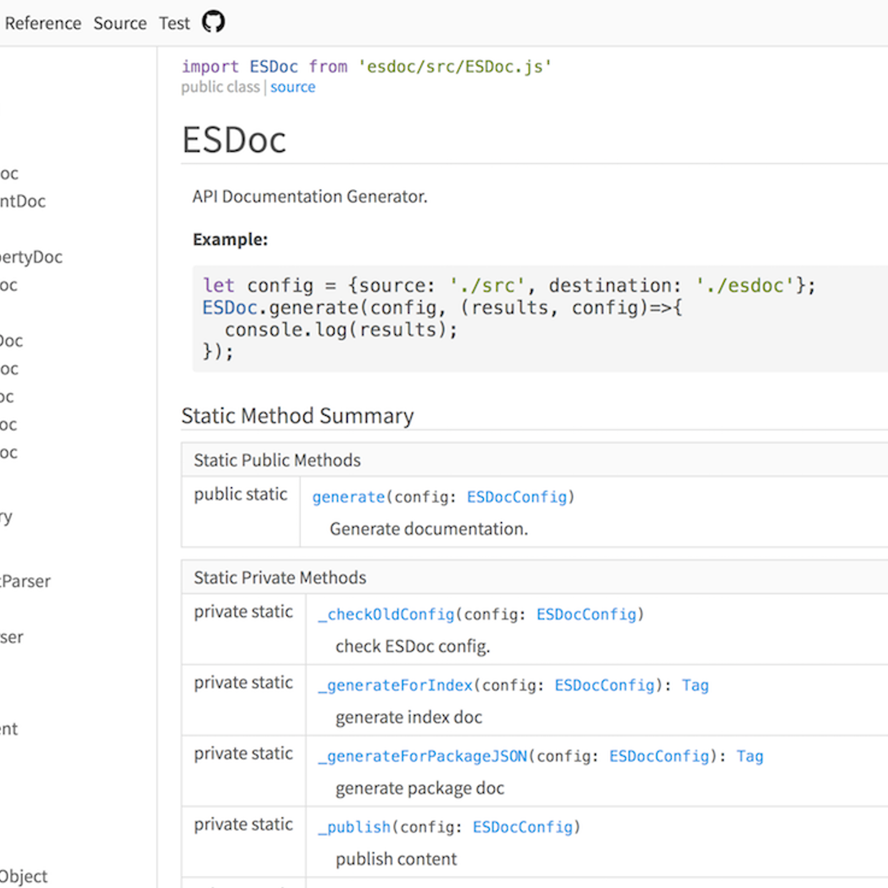Follow the source link beside public class

[x=292, y=87]
